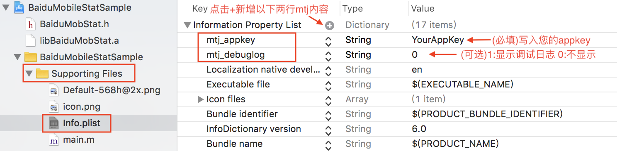Image resolution: width=617 pixels, height=151 pixels.
Task: Expand the Icon files array row
Action: tap(201, 99)
